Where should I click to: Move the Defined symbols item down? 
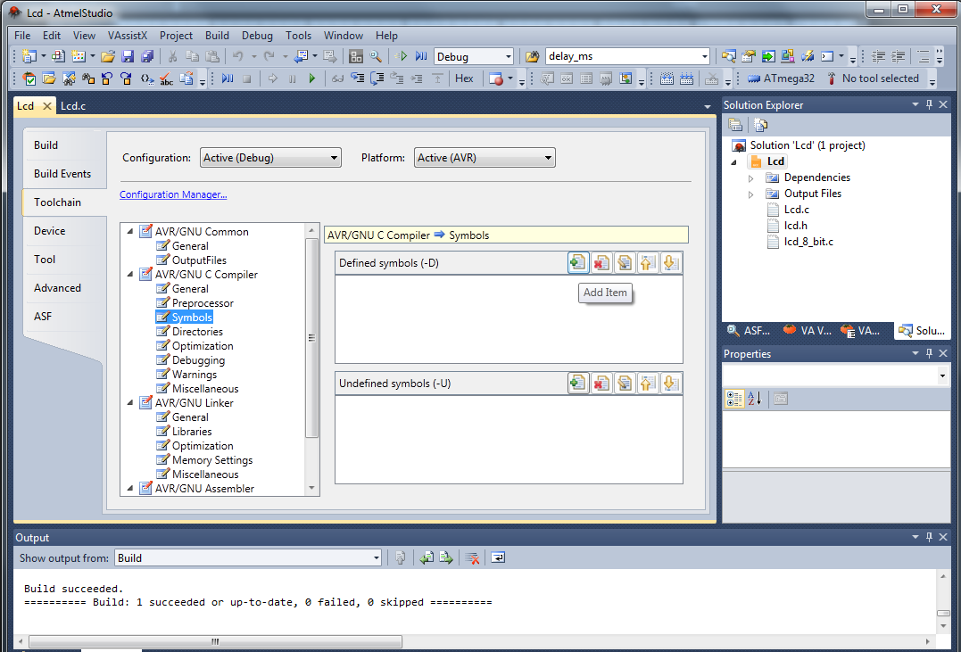(x=670, y=263)
